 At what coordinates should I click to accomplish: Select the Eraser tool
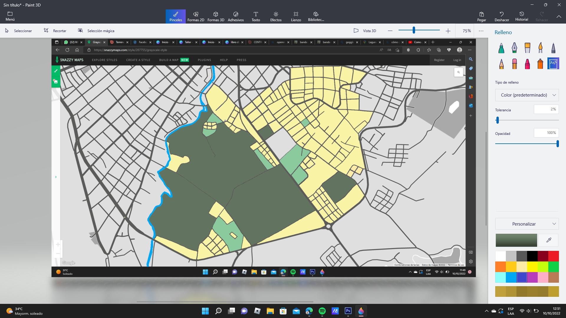click(514, 64)
